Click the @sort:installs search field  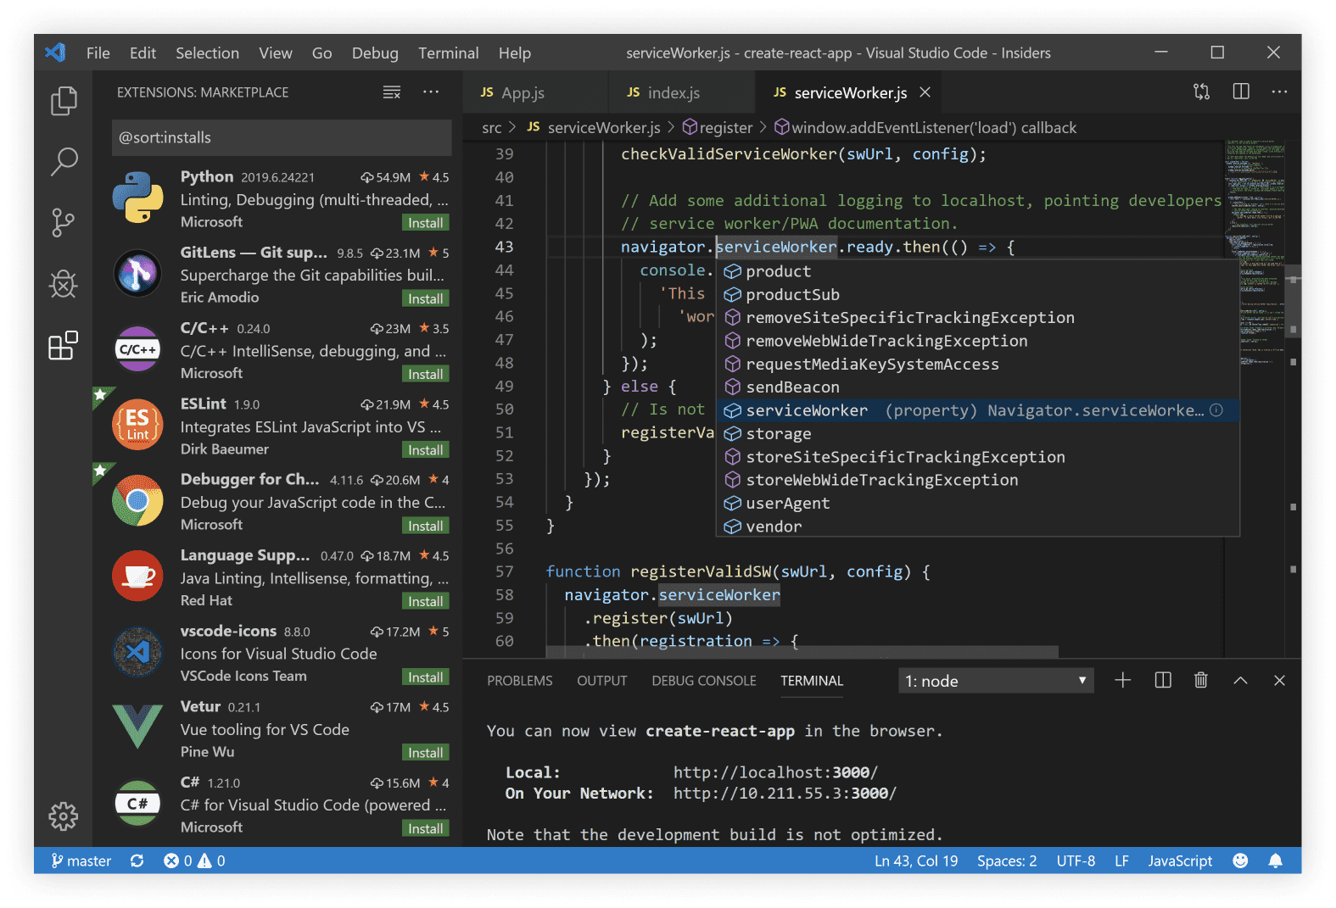pos(281,137)
